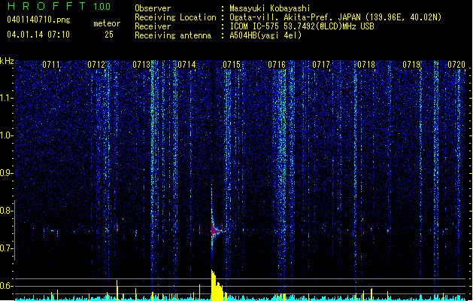This screenshot has width=473, height=301.
Task: Click the 0719 time marker
Action: 411,65
